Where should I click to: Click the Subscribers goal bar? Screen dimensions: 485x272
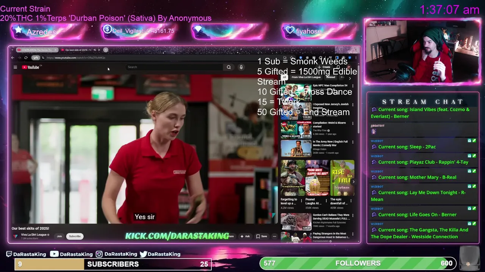point(113,264)
